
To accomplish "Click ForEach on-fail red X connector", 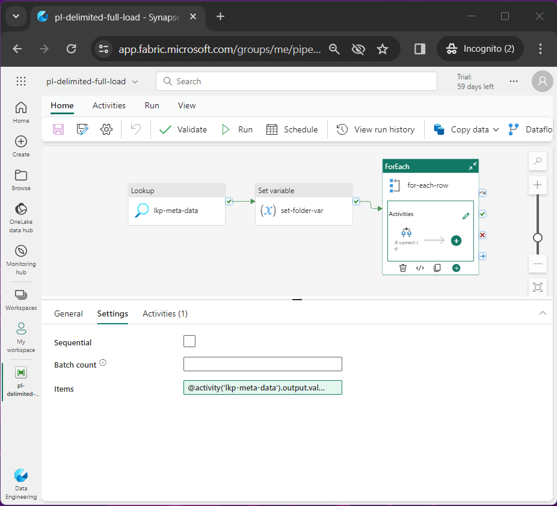I will 482,235.
